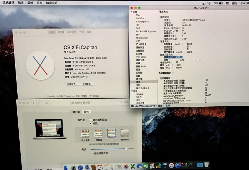Screen dimensions: 249x170
Task: Click the Wi-Fi status icon in menu bar
Action: pos(209,3)
